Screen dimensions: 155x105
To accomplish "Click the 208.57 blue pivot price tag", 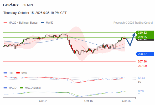I will 144,54.
